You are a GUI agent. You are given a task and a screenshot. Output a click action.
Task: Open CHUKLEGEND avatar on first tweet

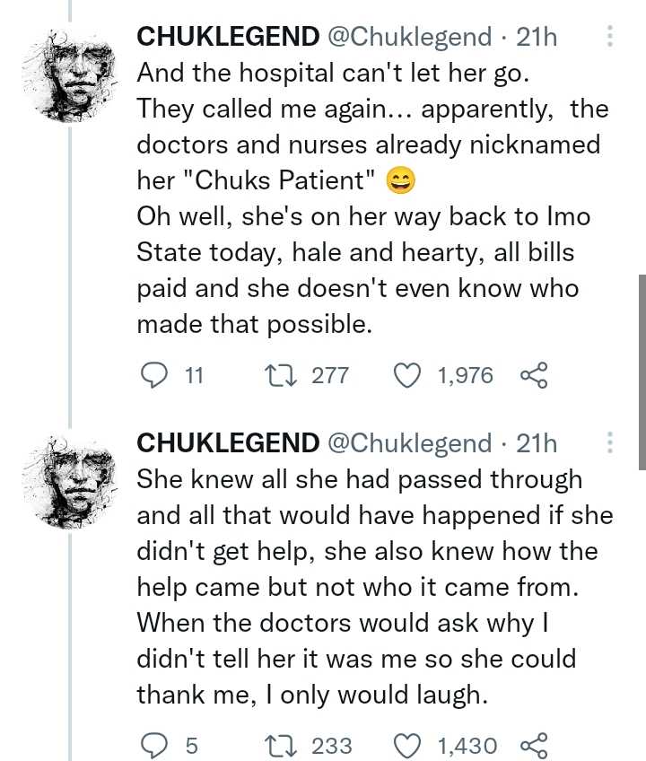click(76, 74)
